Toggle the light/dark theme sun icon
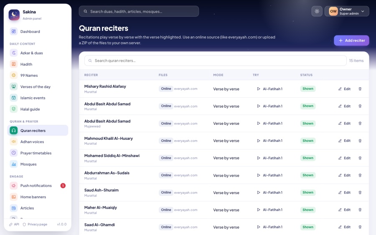The height and width of the screenshot is (235, 376). [317, 11]
